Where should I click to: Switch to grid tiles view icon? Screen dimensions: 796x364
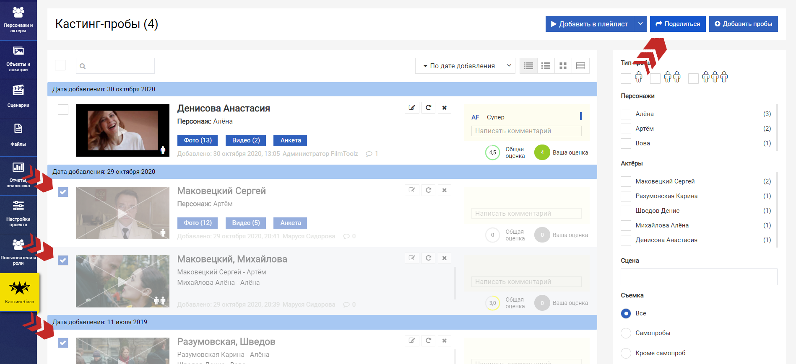coord(563,66)
